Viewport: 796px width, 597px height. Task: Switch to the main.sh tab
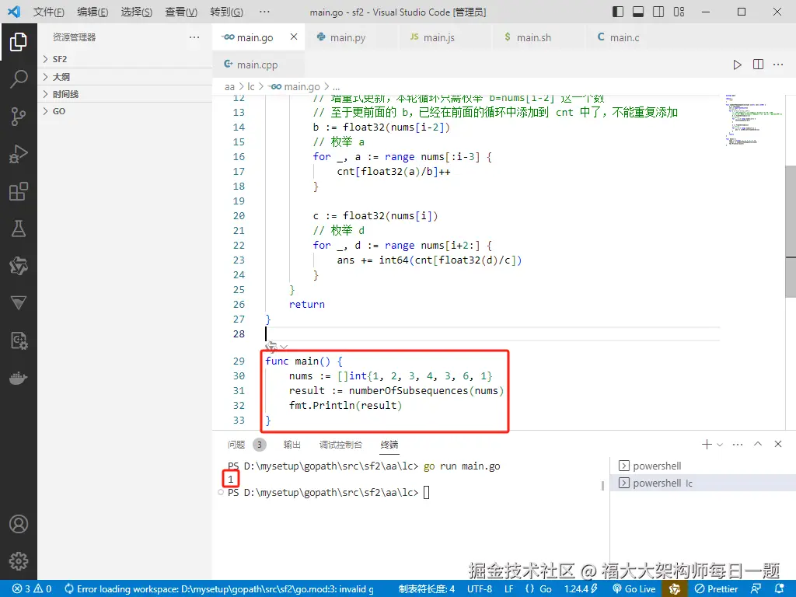point(539,37)
